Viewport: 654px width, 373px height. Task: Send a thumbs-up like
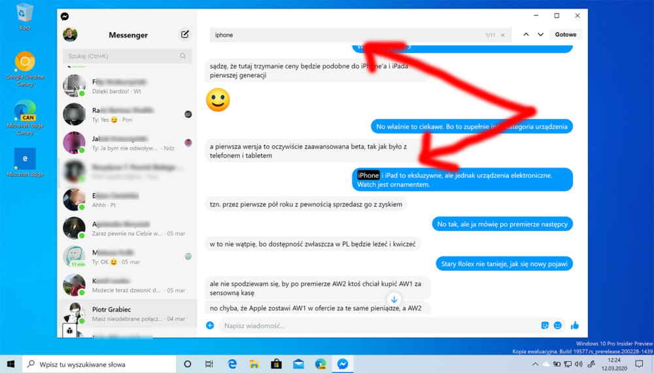tap(575, 325)
